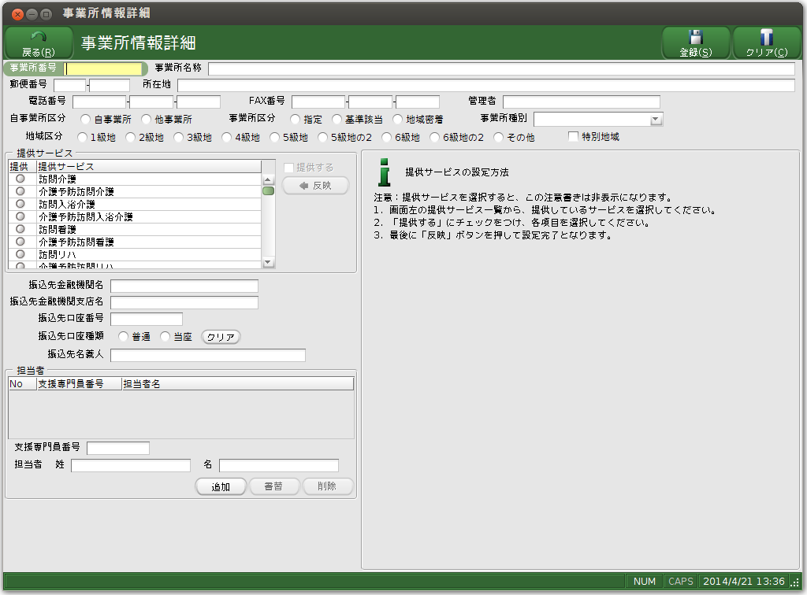The height and width of the screenshot is (595, 807).
Task: Click the 担当者 姓 field
Action: 131,465
